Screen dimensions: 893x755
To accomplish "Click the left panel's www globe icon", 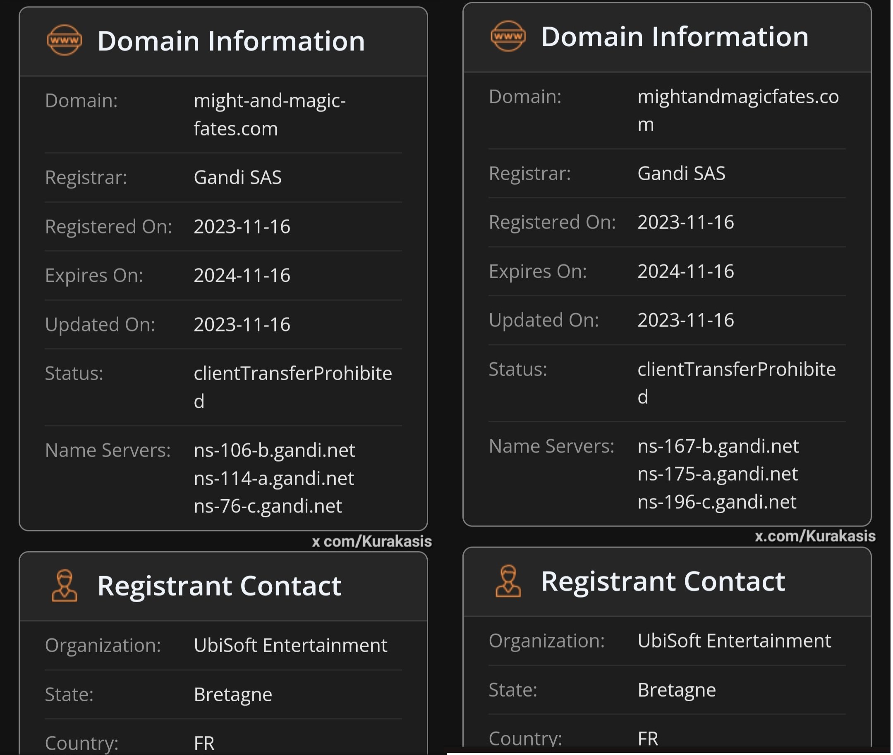I will click(64, 40).
